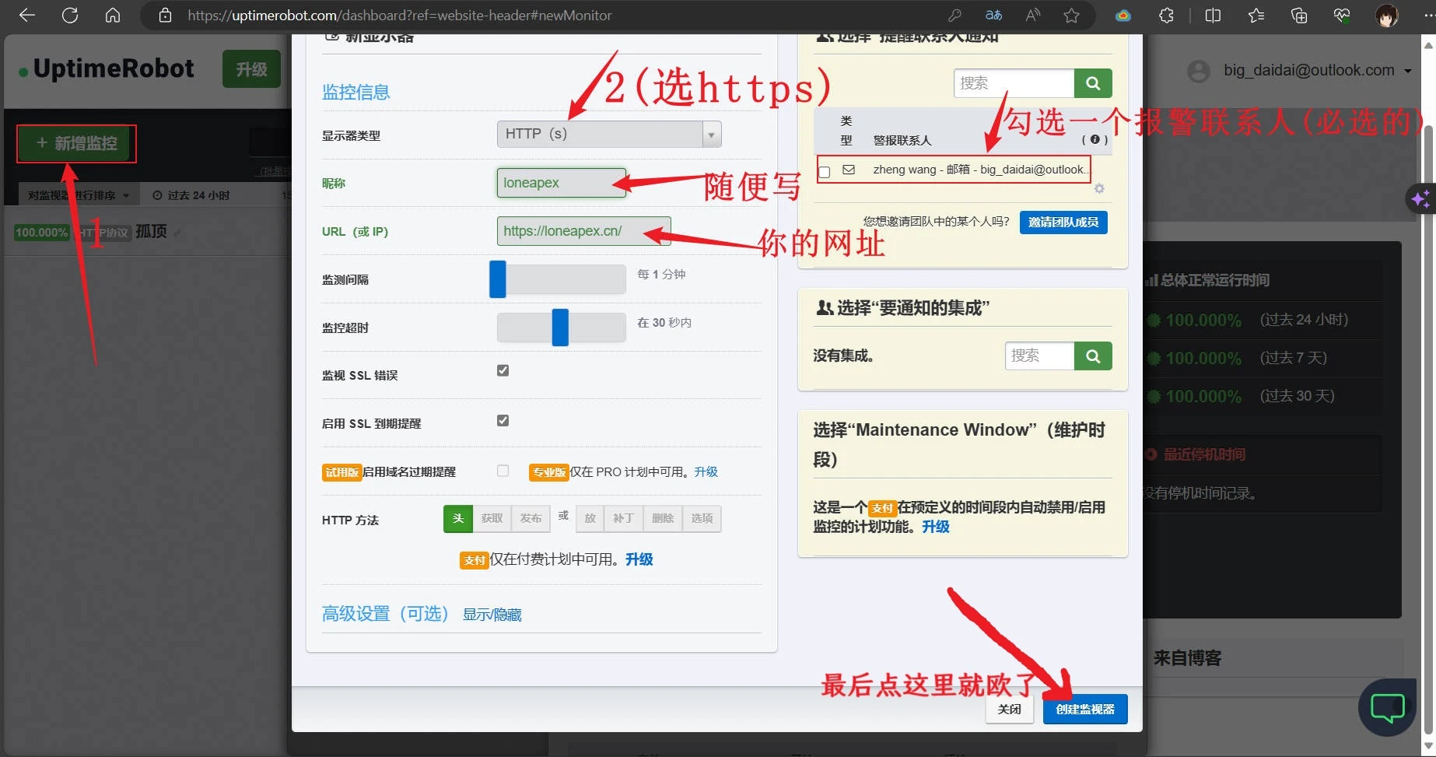
Task: Toggle the 监视 SSL 错误 checkbox
Action: pyautogui.click(x=503, y=371)
